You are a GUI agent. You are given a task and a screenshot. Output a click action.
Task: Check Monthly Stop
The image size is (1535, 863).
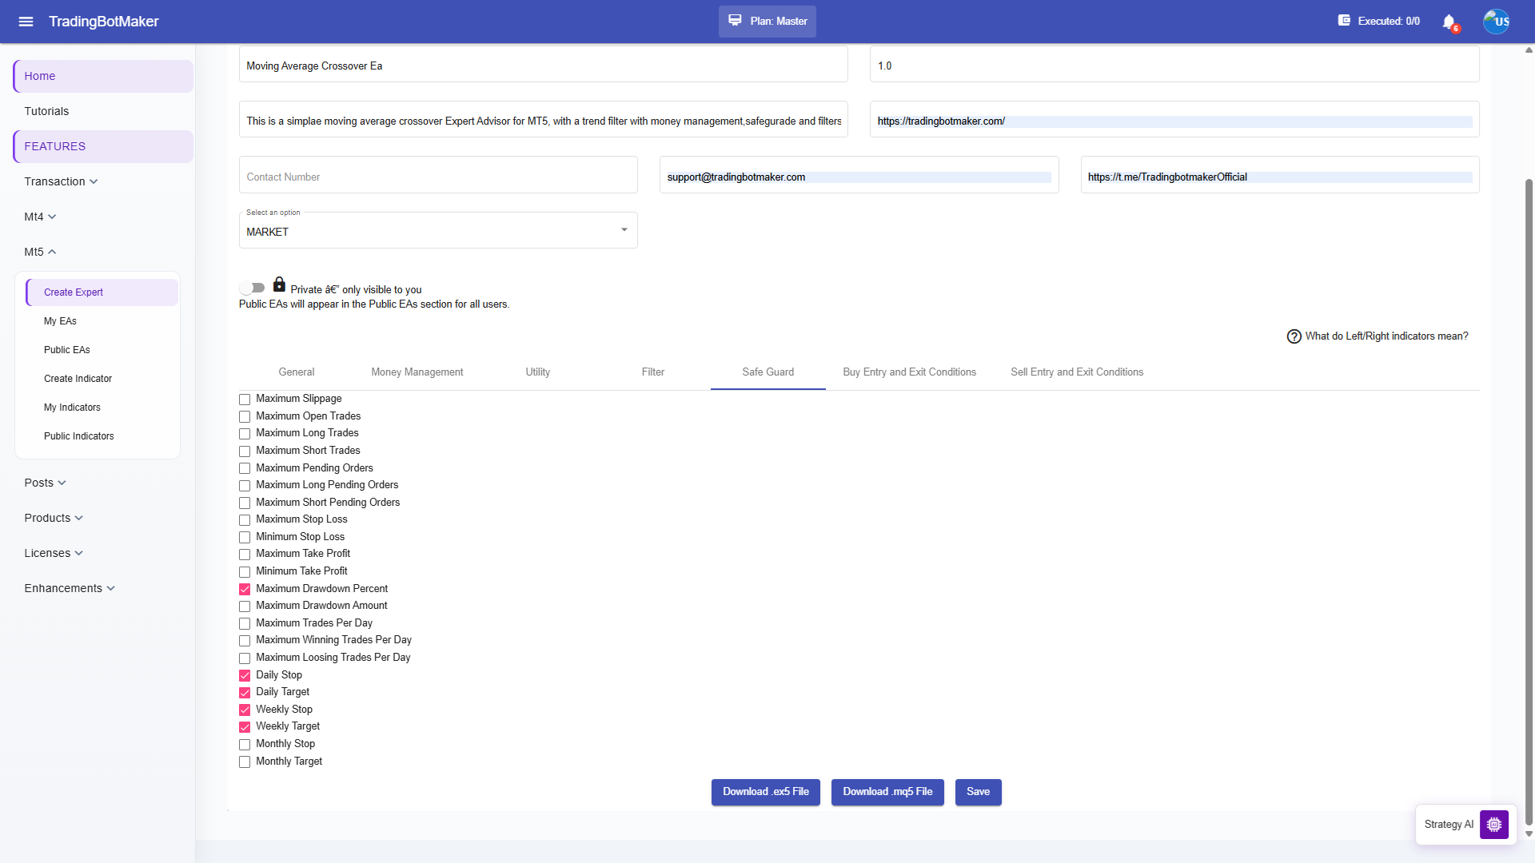pyautogui.click(x=245, y=745)
